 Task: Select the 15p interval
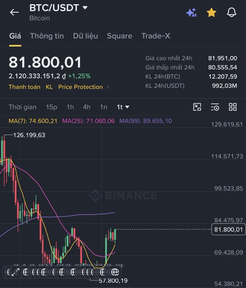[51, 107]
